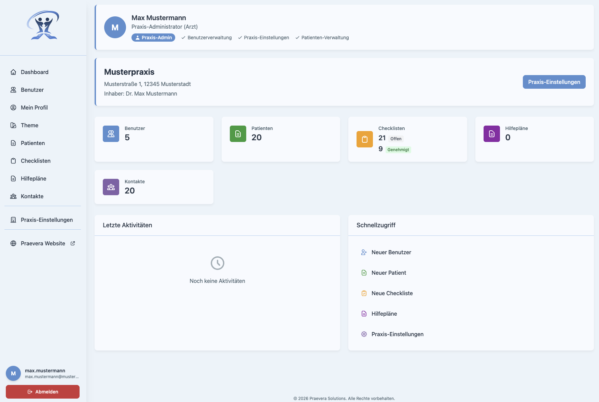Screen dimensions: 599x402
Task: Click the Theme palette icon in the sidebar
Action: (13, 125)
